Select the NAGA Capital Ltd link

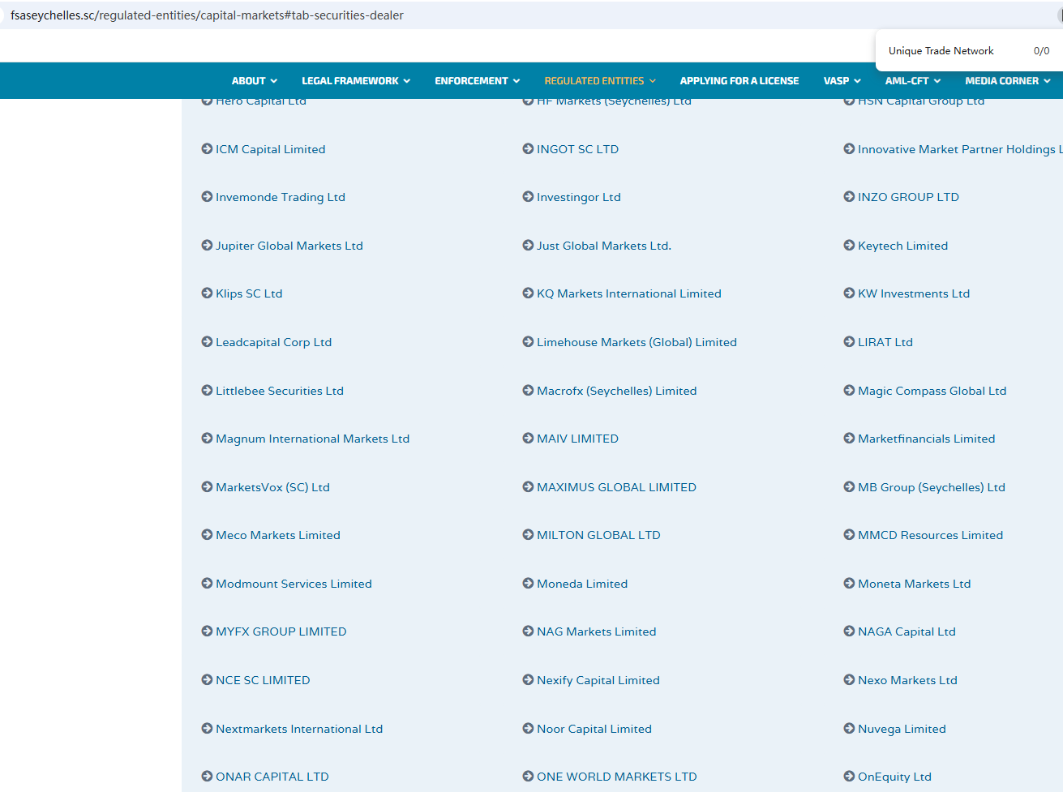click(907, 631)
